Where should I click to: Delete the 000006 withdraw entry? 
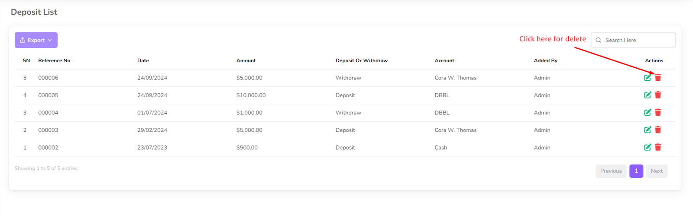click(x=658, y=78)
